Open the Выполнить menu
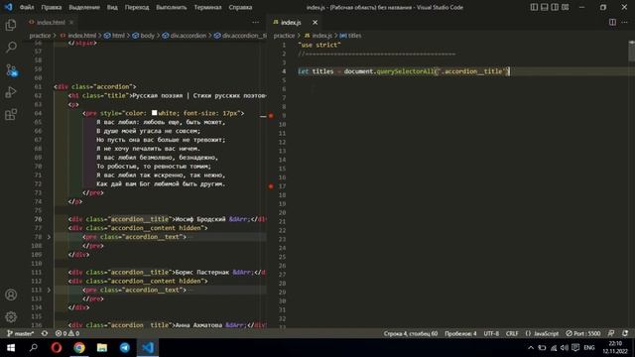The height and width of the screenshot is (357, 635). (172, 7)
